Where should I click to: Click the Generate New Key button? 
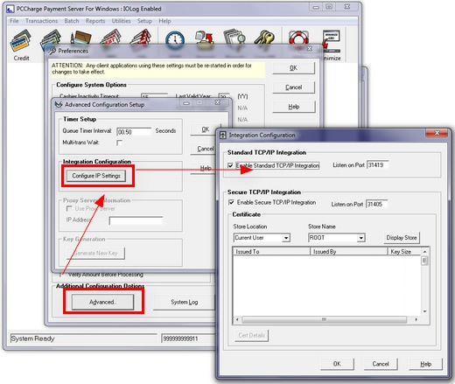point(95,253)
